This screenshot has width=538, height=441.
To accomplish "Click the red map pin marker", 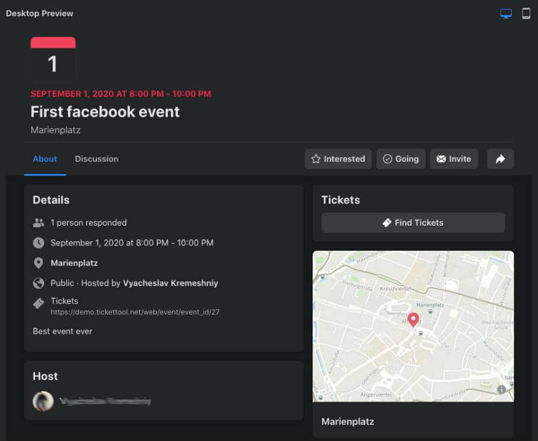I will [413, 320].
